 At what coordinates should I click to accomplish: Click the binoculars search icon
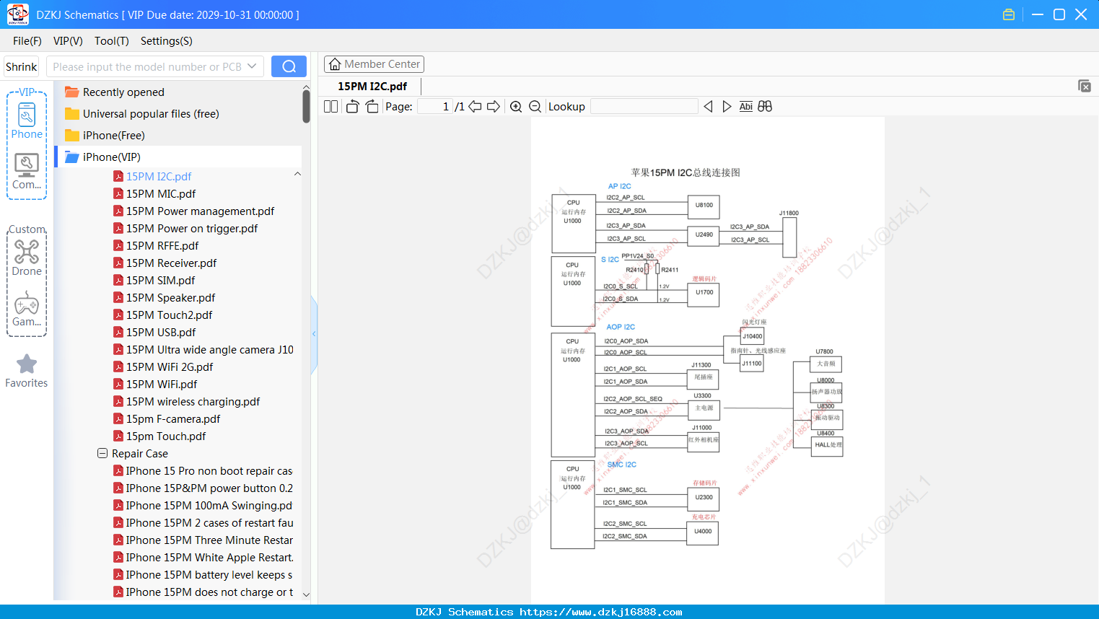point(765,107)
